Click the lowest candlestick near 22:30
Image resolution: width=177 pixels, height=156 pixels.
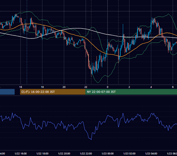tap(91, 72)
